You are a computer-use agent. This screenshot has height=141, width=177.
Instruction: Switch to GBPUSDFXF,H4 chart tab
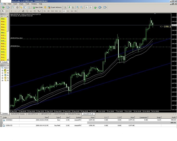pos(46,114)
